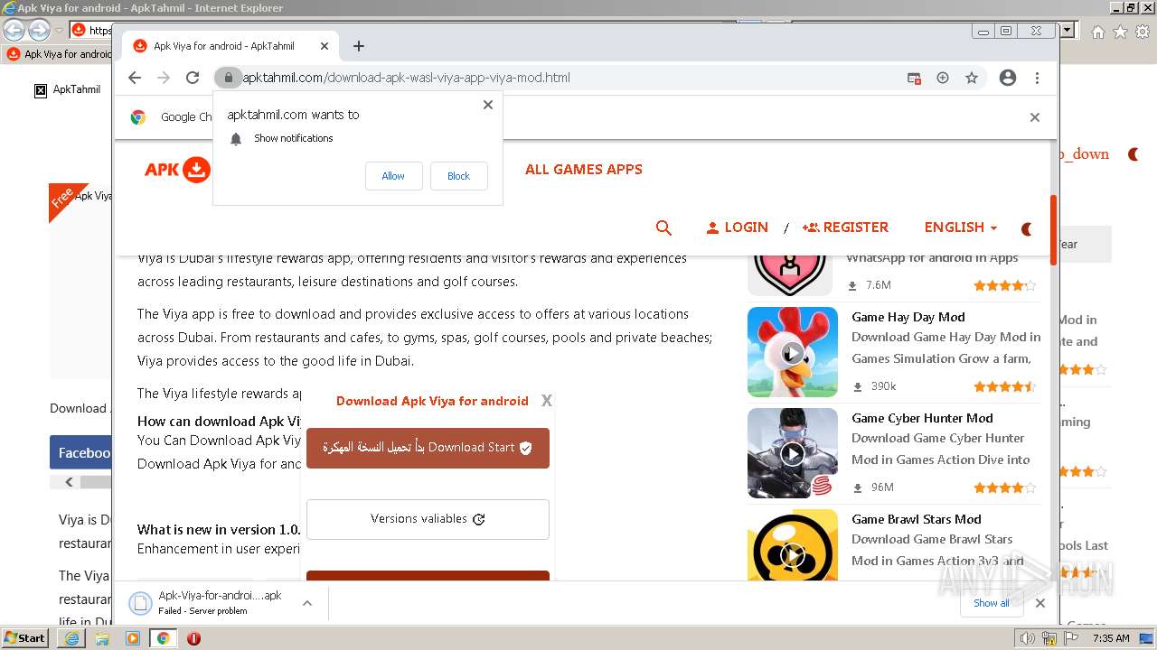This screenshot has height=650, width=1157.
Task: Open the Windows Start menu
Action: [24, 637]
